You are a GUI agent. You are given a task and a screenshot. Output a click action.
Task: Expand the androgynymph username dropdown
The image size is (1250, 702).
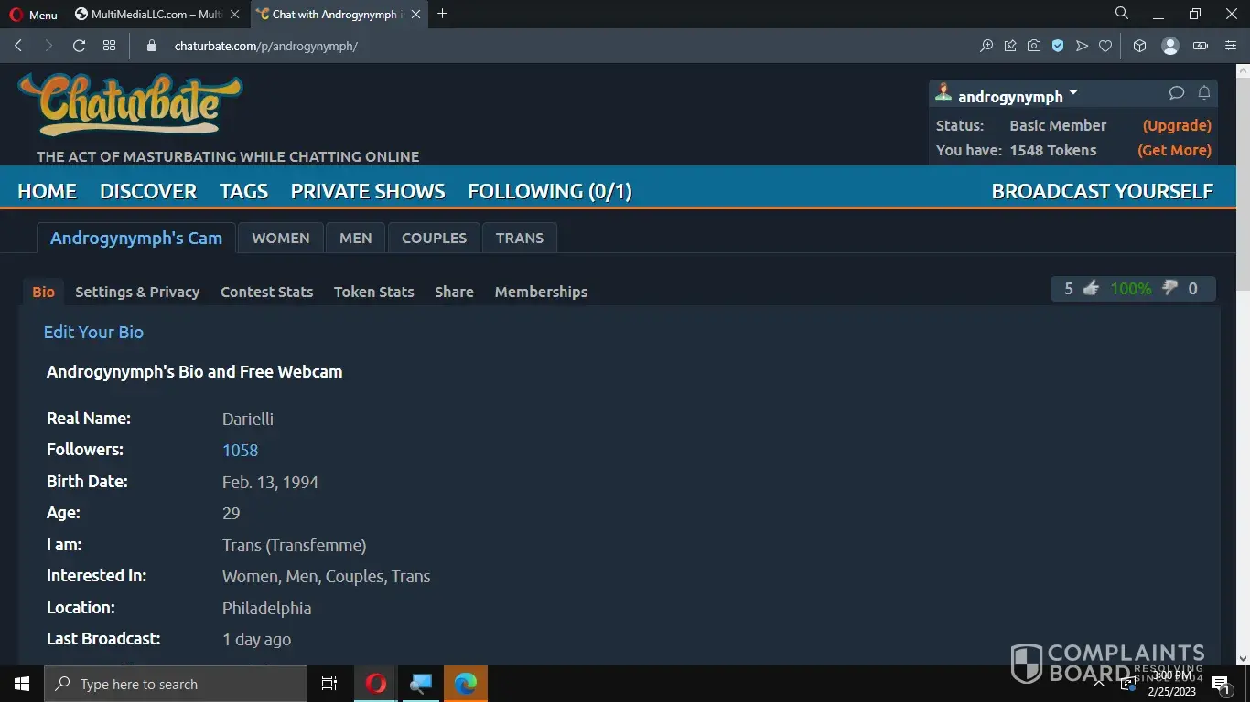(x=1073, y=93)
